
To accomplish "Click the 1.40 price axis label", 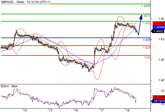I will click(161, 80).
